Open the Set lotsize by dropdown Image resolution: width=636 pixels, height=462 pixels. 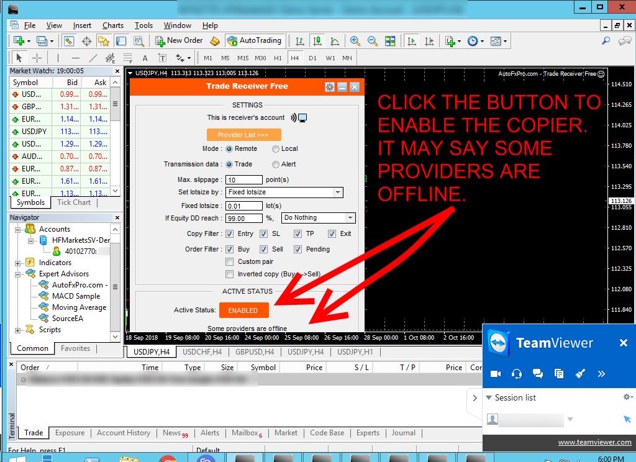(x=284, y=192)
